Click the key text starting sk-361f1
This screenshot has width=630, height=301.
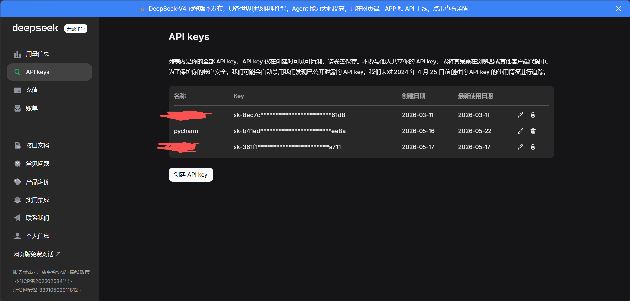coord(287,147)
